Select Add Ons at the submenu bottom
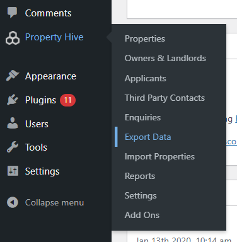Viewport: 237px width, 242px height. (142, 215)
